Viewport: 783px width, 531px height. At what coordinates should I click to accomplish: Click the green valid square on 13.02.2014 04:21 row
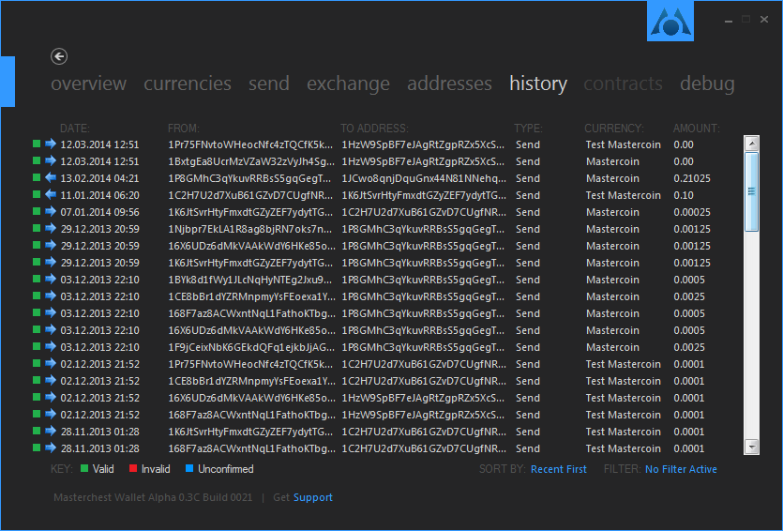(37, 177)
